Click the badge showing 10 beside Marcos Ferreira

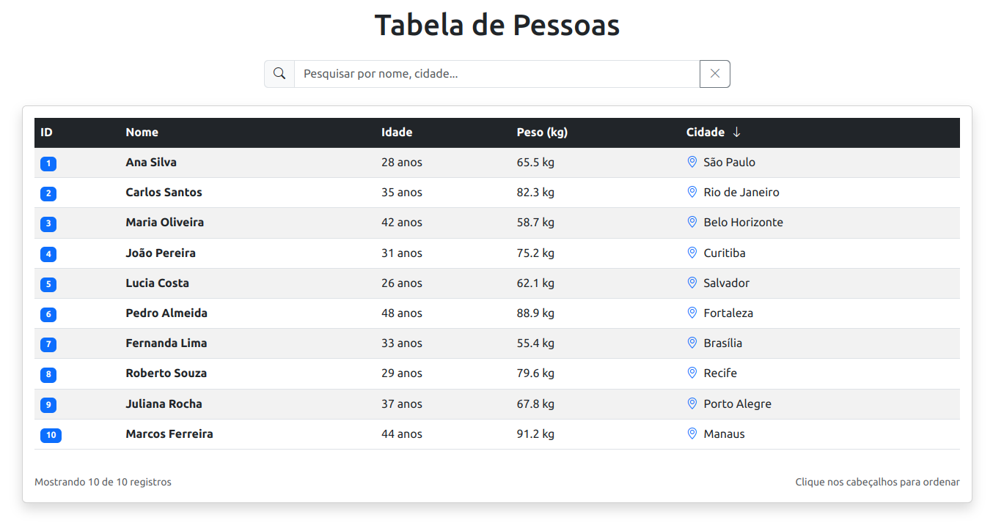(x=51, y=434)
